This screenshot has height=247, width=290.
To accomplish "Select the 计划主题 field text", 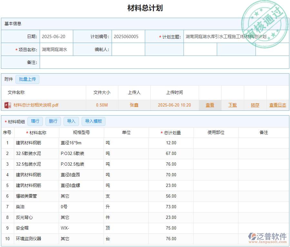I will (225, 36).
